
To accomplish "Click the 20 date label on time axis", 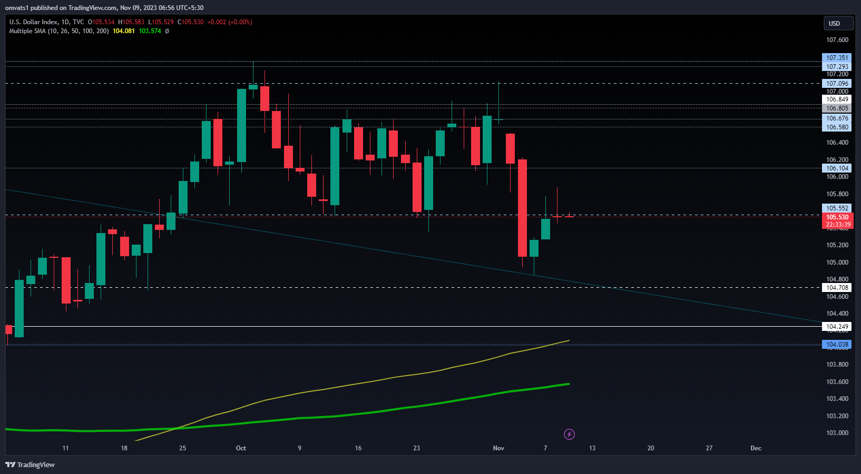I will (x=651, y=448).
